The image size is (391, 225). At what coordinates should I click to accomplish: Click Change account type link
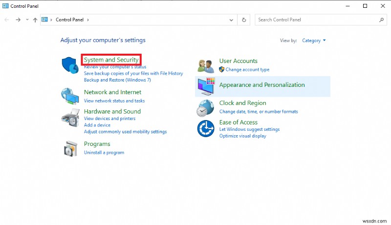[247, 69]
